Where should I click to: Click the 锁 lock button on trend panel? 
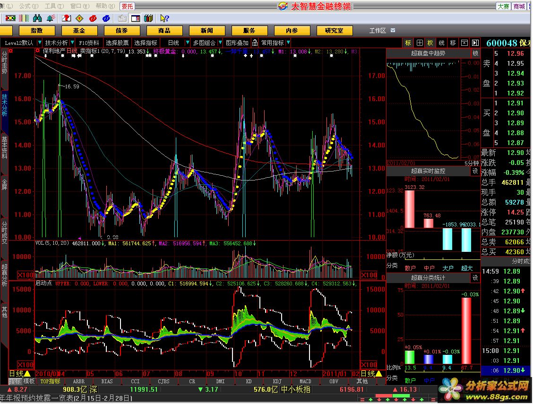(475, 53)
